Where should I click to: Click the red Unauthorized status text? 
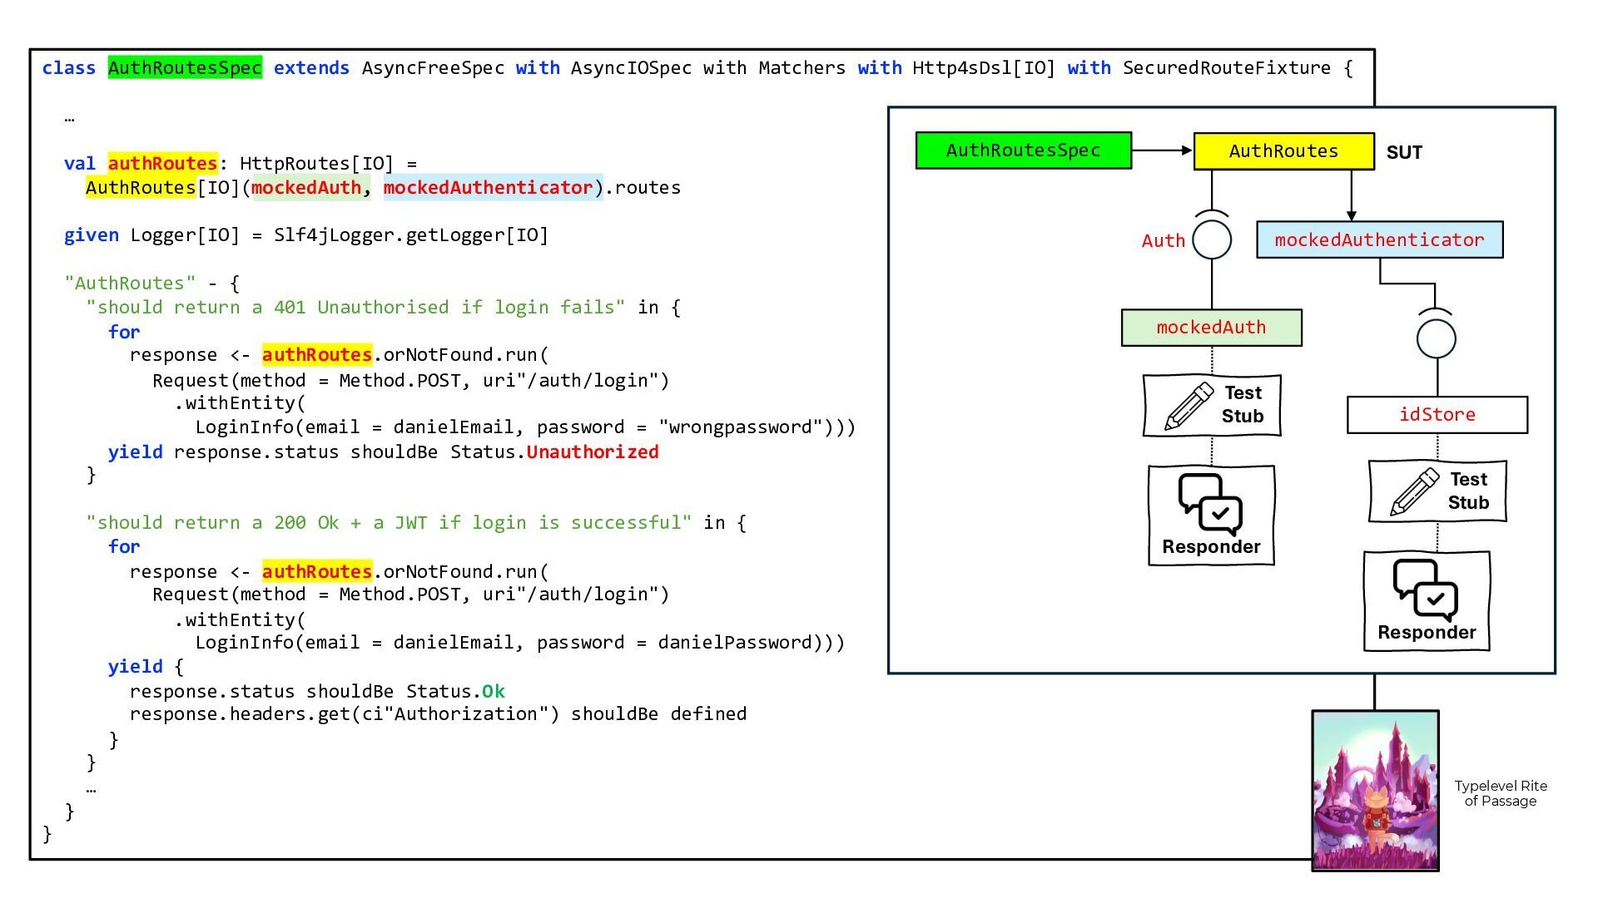pyautogui.click(x=592, y=451)
